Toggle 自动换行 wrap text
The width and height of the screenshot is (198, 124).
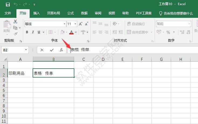pyautogui.click(x=136, y=24)
